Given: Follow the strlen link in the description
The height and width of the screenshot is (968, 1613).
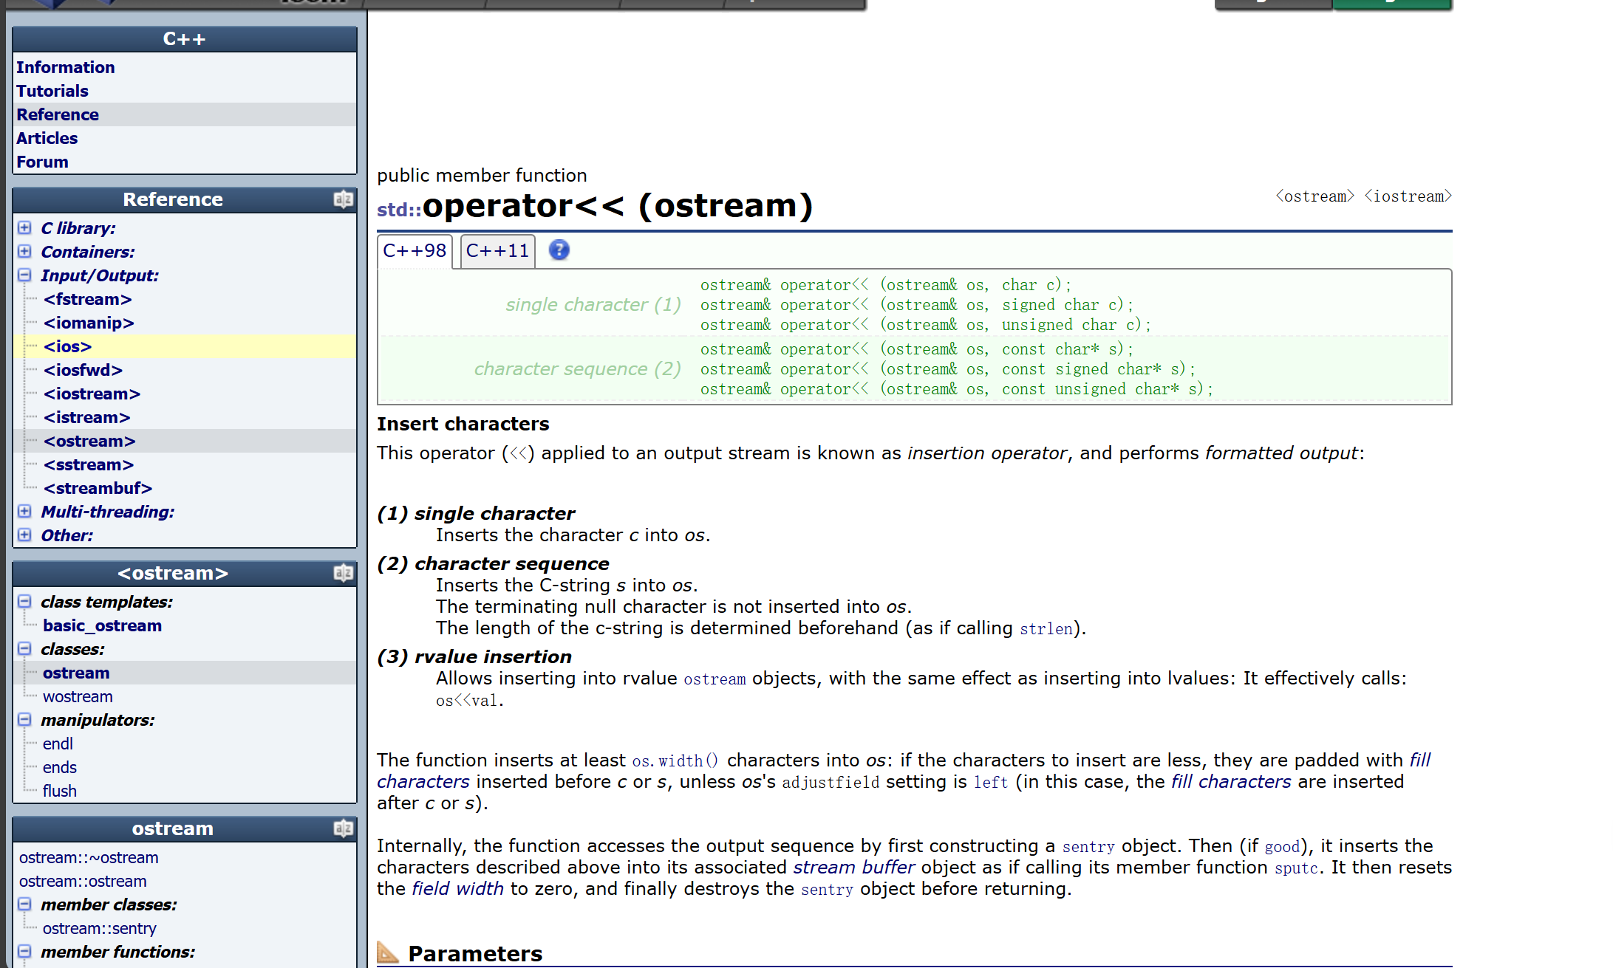Looking at the screenshot, I should (x=1046, y=629).
